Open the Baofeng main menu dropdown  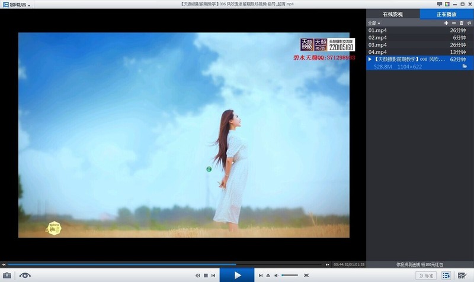(17, 5)
